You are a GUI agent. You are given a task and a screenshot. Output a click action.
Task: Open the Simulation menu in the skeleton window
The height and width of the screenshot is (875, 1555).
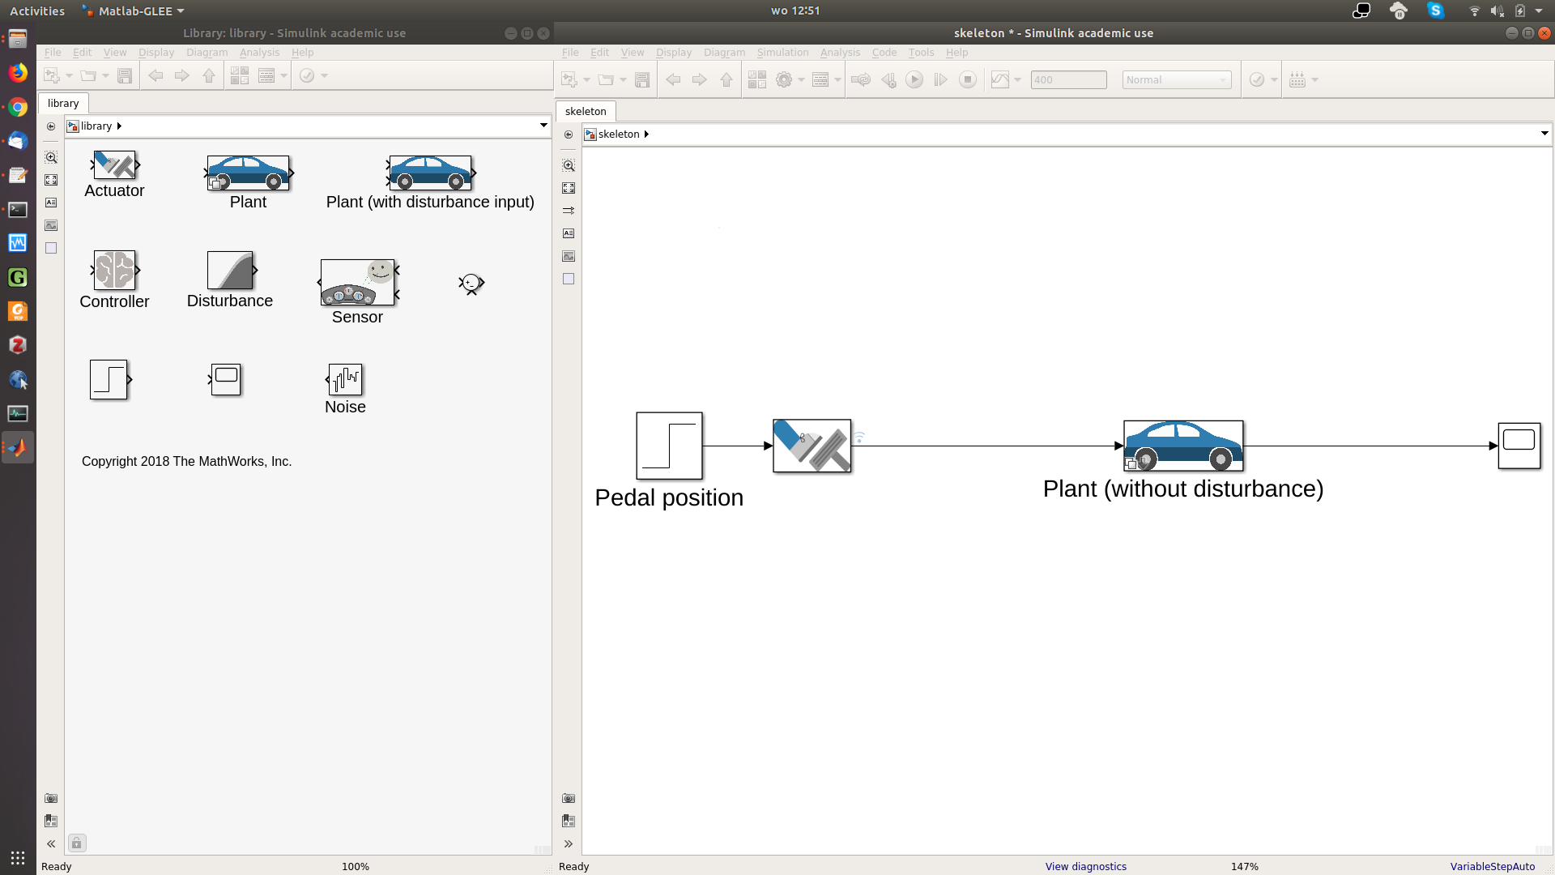pos(782,53)
